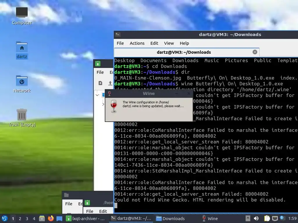
Task: Click the '0_MAIN-Esme-Clemson.jpg' filename in terminal
Action: 148,78
